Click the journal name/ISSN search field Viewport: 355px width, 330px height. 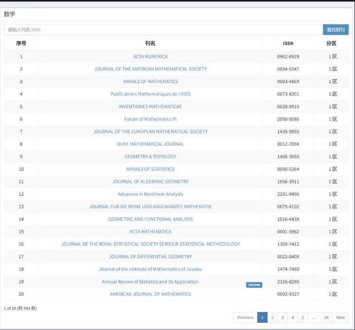(163, 30)
